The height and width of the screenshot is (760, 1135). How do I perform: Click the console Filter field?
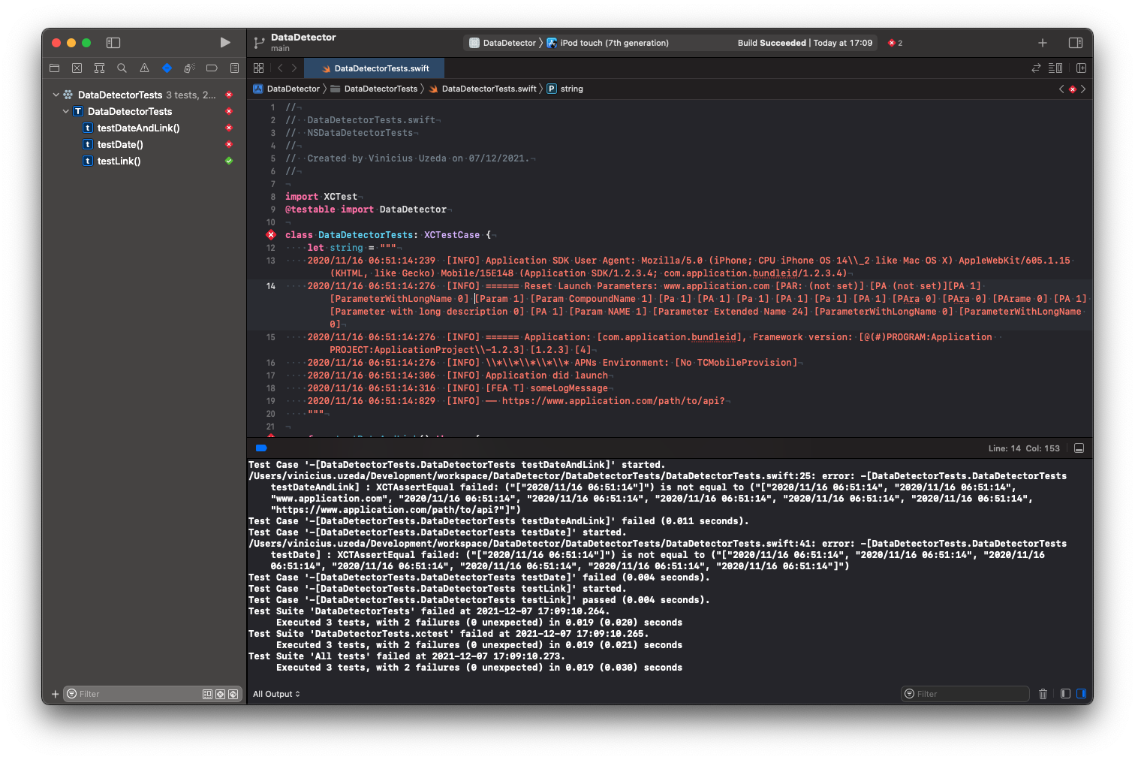[x=968, y=694]
